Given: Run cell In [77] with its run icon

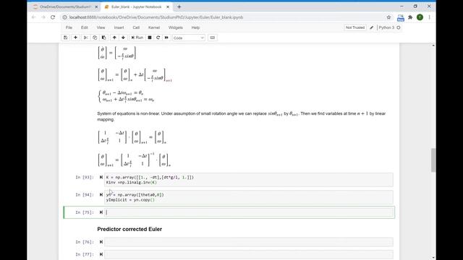Looking at the screenshot, I should [x=101, y=254].
